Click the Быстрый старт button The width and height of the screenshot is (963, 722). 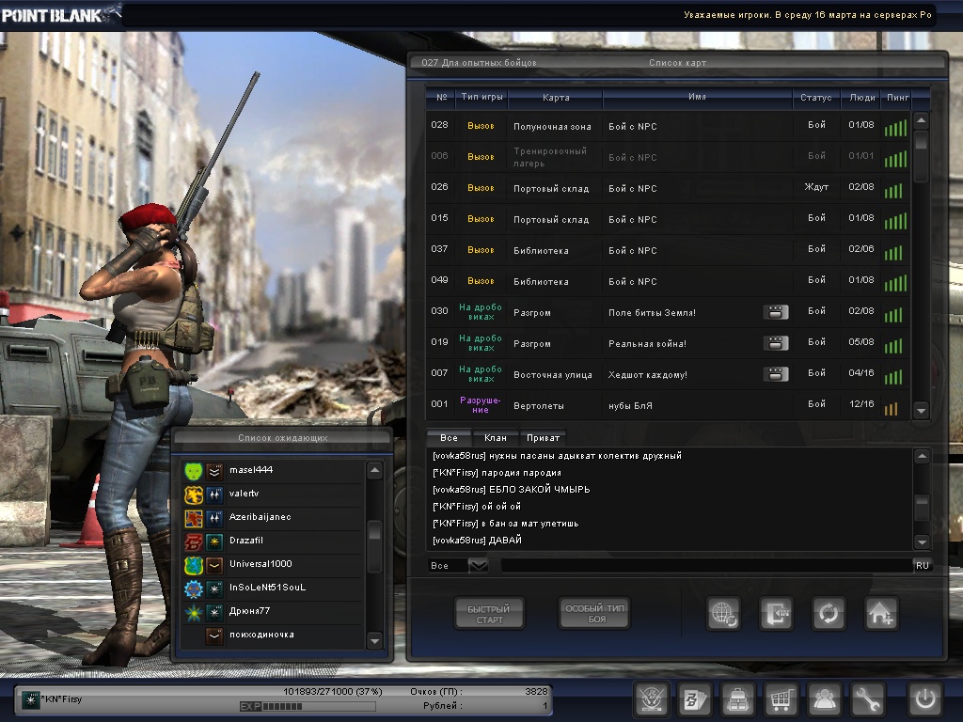tap(489, 614)
